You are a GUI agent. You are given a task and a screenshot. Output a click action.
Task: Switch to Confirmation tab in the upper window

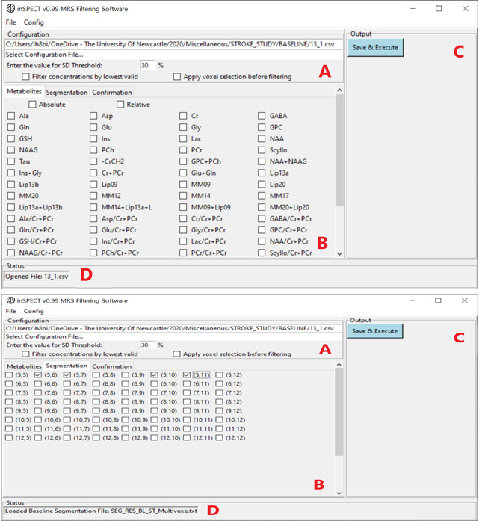[112, 93]
